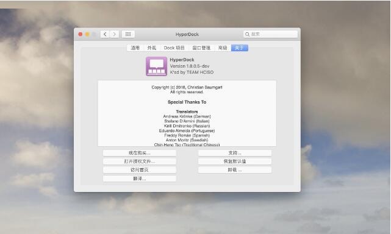Click the Special Thanks To heading
Screen dimensions: 391x234
point(187,102)
